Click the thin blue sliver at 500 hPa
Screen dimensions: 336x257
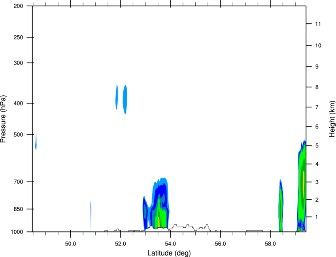point(36,140)
